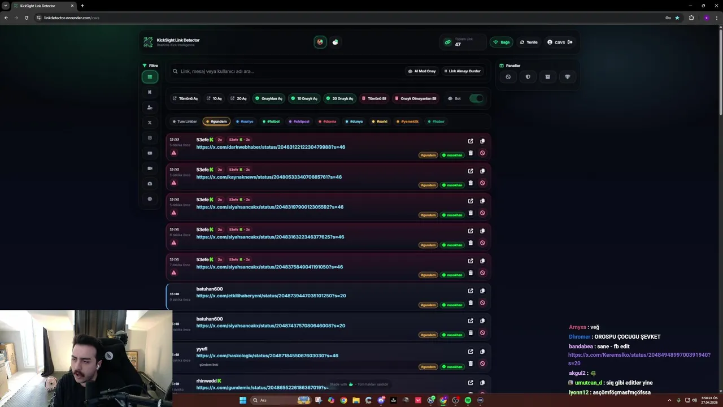Click the browser address bar

pyautogui.click(x=350, y=18)
